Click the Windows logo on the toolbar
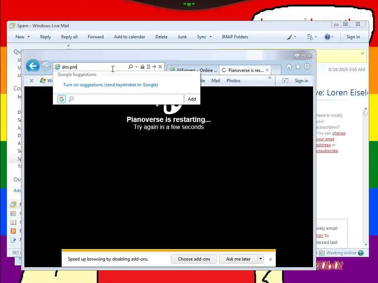Image resolution: width=378 pixels, height=283 pixels. [x=43, y=81]
